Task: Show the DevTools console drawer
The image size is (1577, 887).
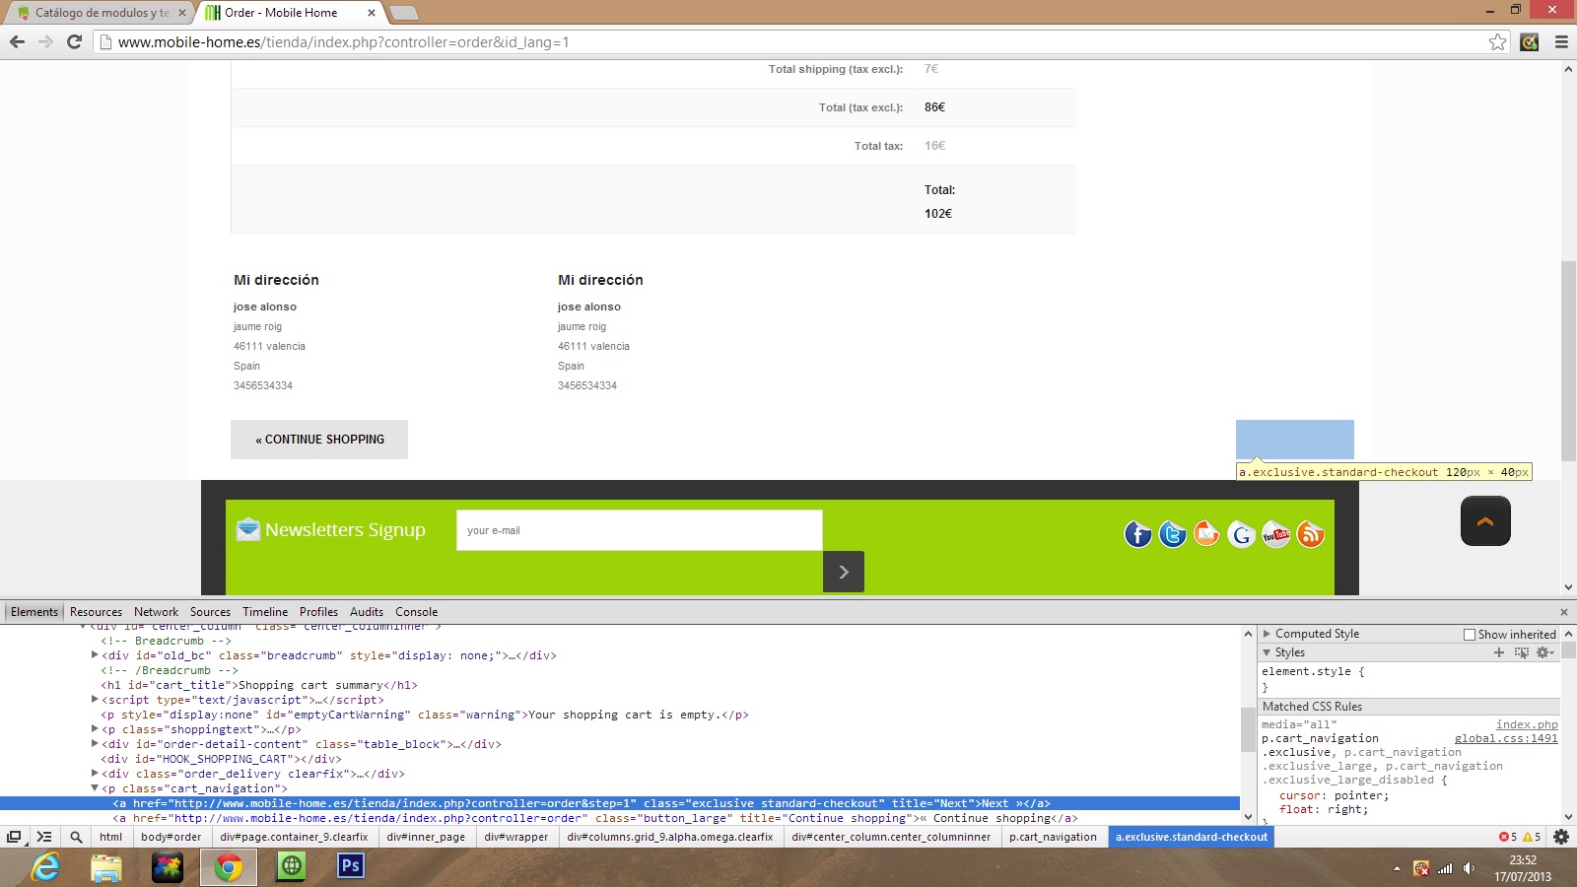Action: tap(44, 837)
